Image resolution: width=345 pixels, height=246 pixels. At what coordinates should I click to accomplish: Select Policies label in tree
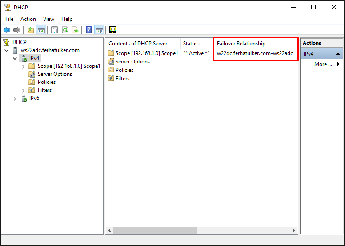(47, 82)
